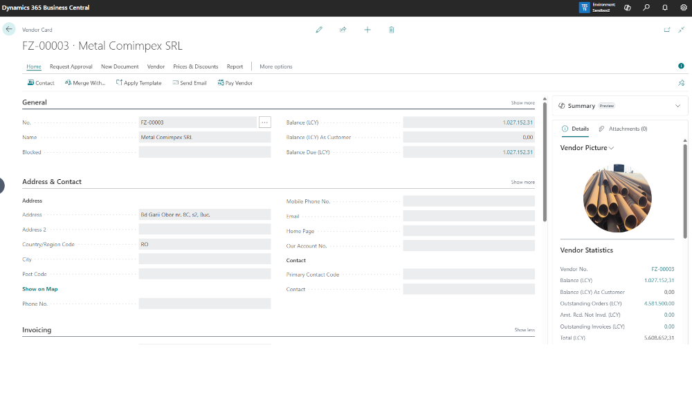Open page in new window icon
The width and height of the screenshot is (692, 415).
pyautogui.click(x=667, y=30)
